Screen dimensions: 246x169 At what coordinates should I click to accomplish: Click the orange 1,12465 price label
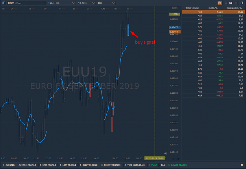tap(175, 32)
